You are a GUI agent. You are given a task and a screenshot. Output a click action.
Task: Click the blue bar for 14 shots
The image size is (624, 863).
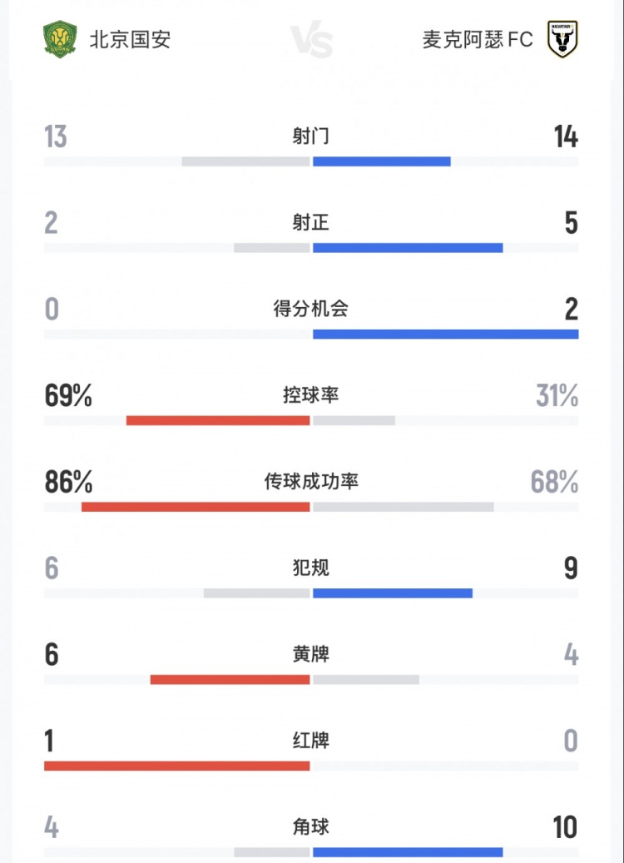click(381, 161)
